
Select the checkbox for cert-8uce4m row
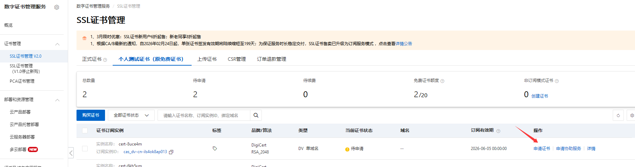[x=85, y=149]
